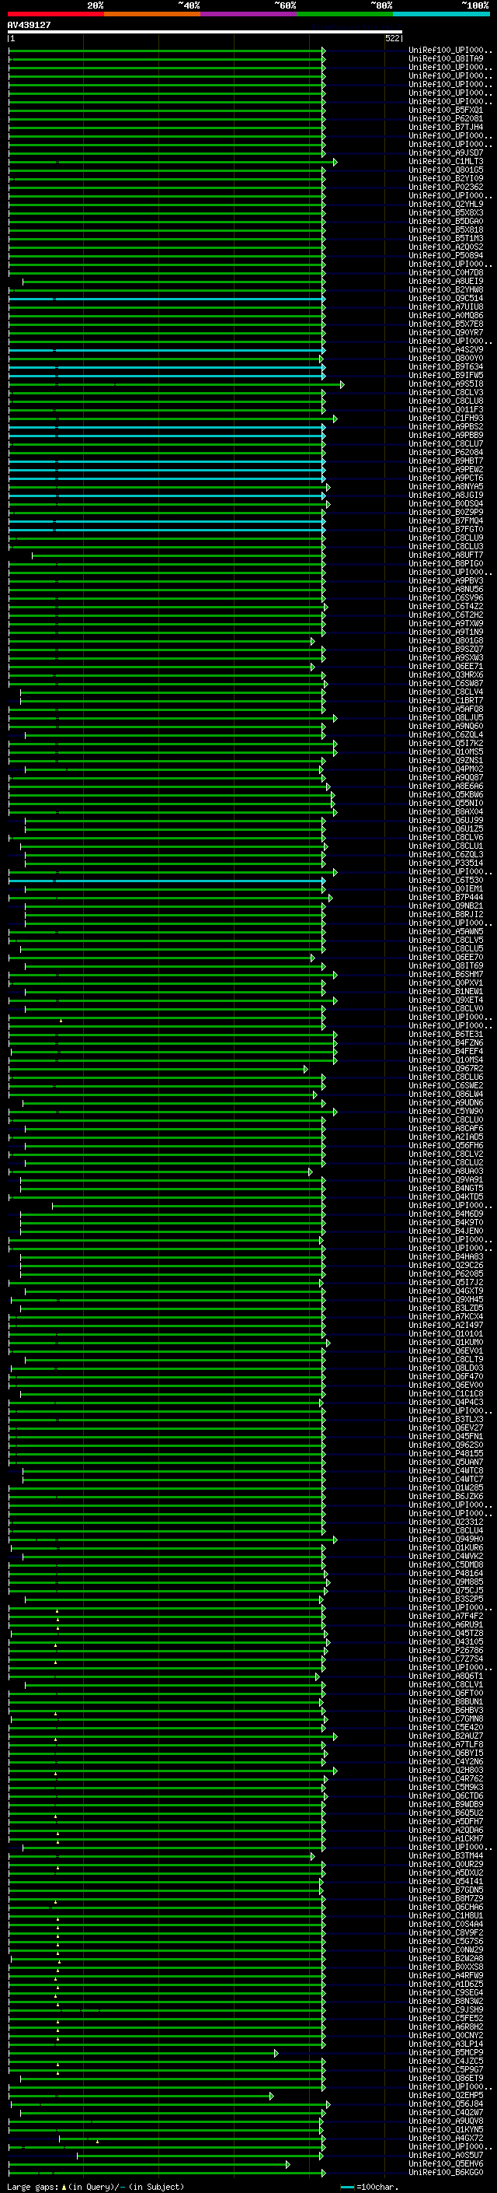This screenshot has height=2193, width=497.
Task: Select hit label UniRef100_Q2H803
Action: click(446, 1770)
